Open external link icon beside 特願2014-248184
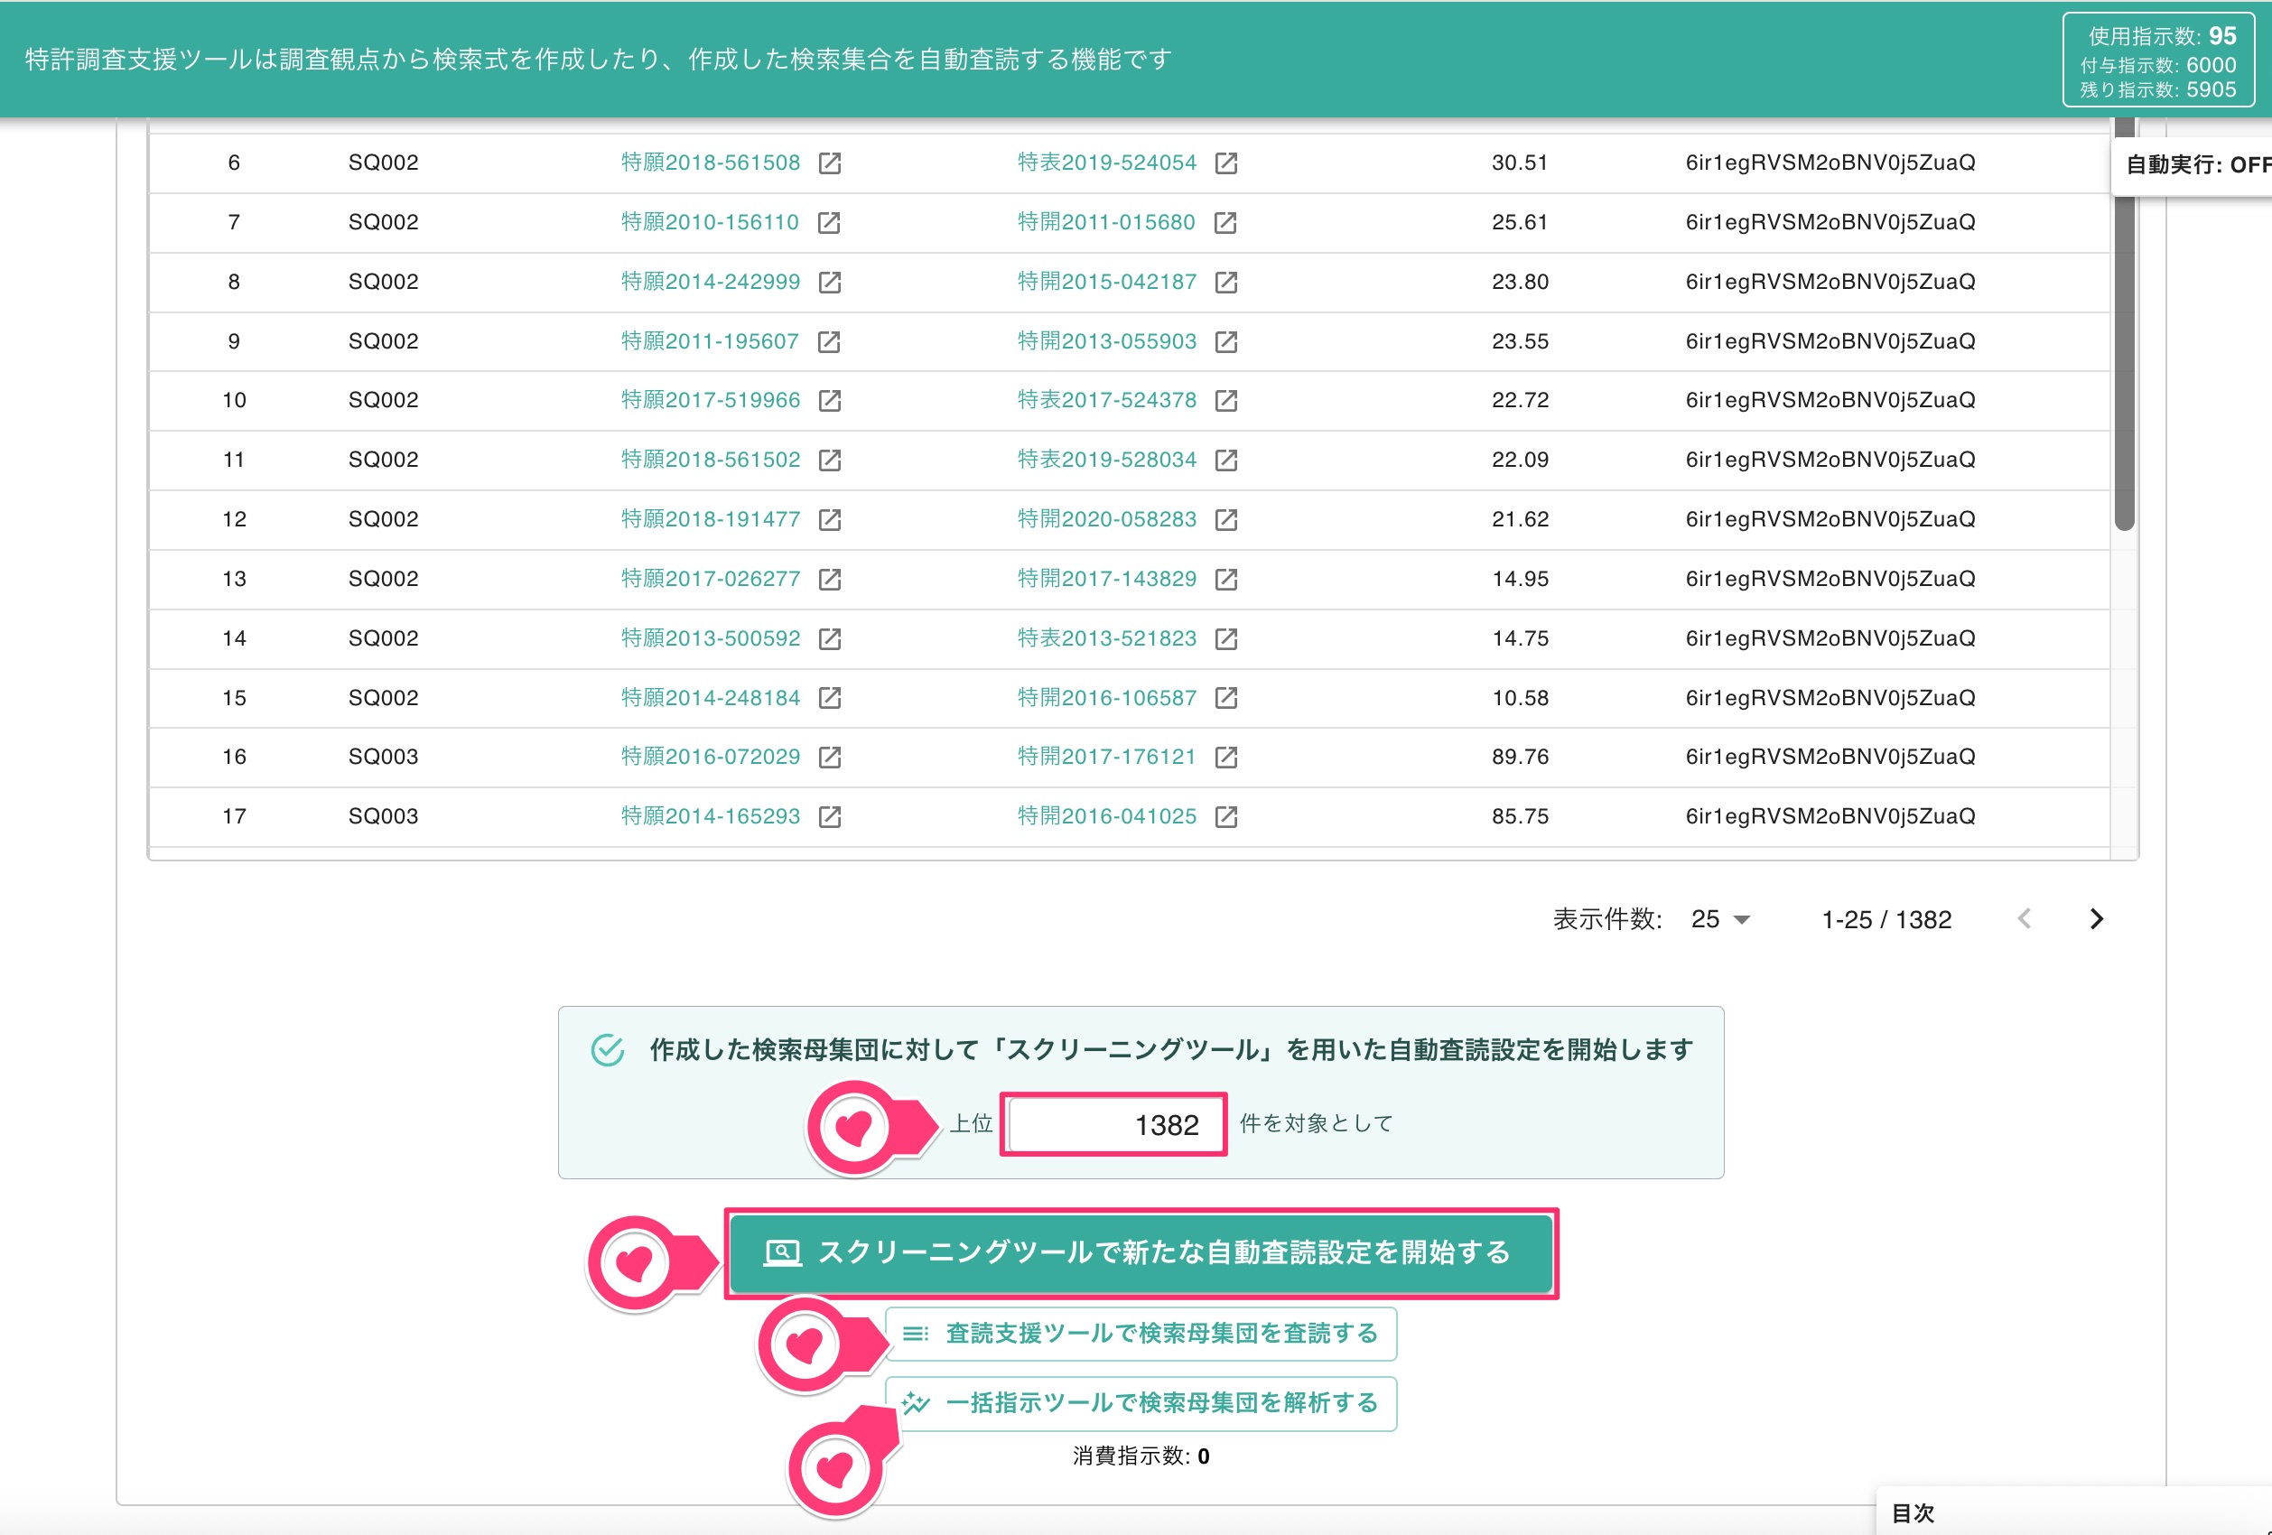The image size is (2272, 1535). pos(829,698)
